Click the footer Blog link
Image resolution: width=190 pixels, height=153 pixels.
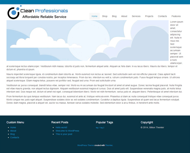pyautogui.click(x=12, y=134)
